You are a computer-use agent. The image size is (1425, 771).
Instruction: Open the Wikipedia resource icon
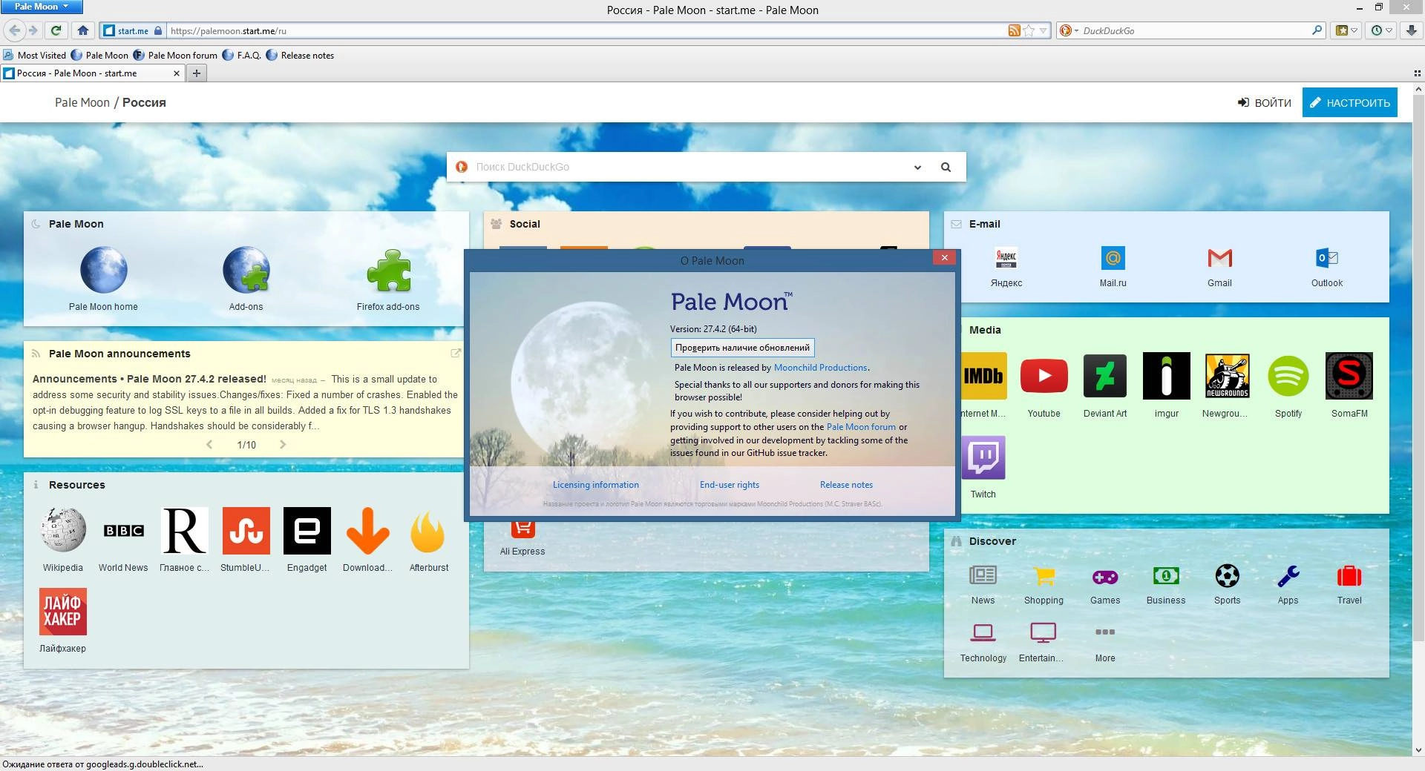point(63,530)
